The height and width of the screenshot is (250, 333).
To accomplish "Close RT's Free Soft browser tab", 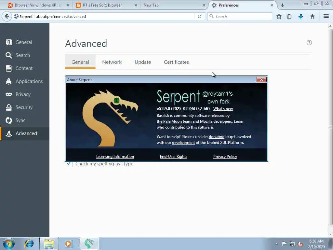I will (136, 5).
